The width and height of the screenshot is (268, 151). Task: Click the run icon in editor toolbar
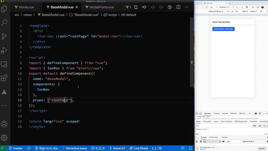coord(170,7)
